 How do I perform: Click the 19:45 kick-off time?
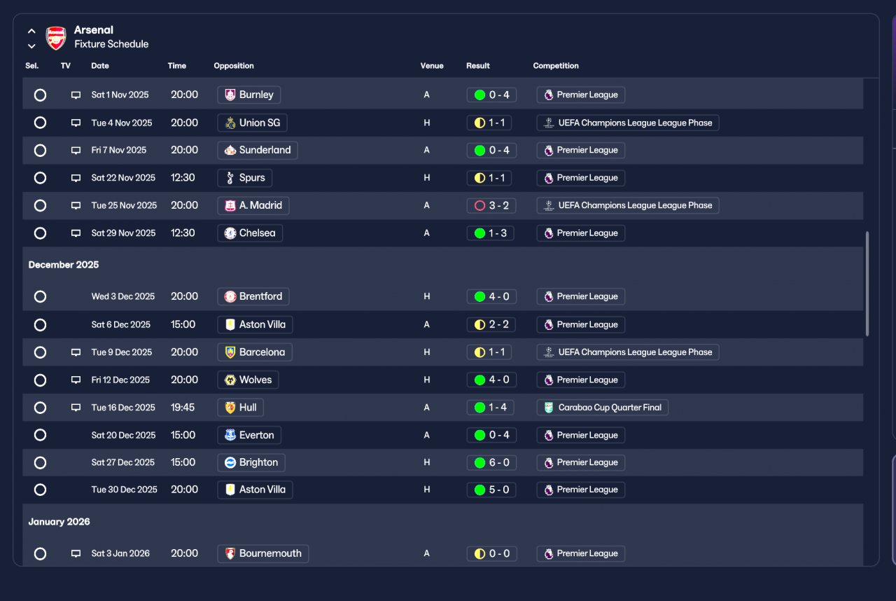[183, 408]
